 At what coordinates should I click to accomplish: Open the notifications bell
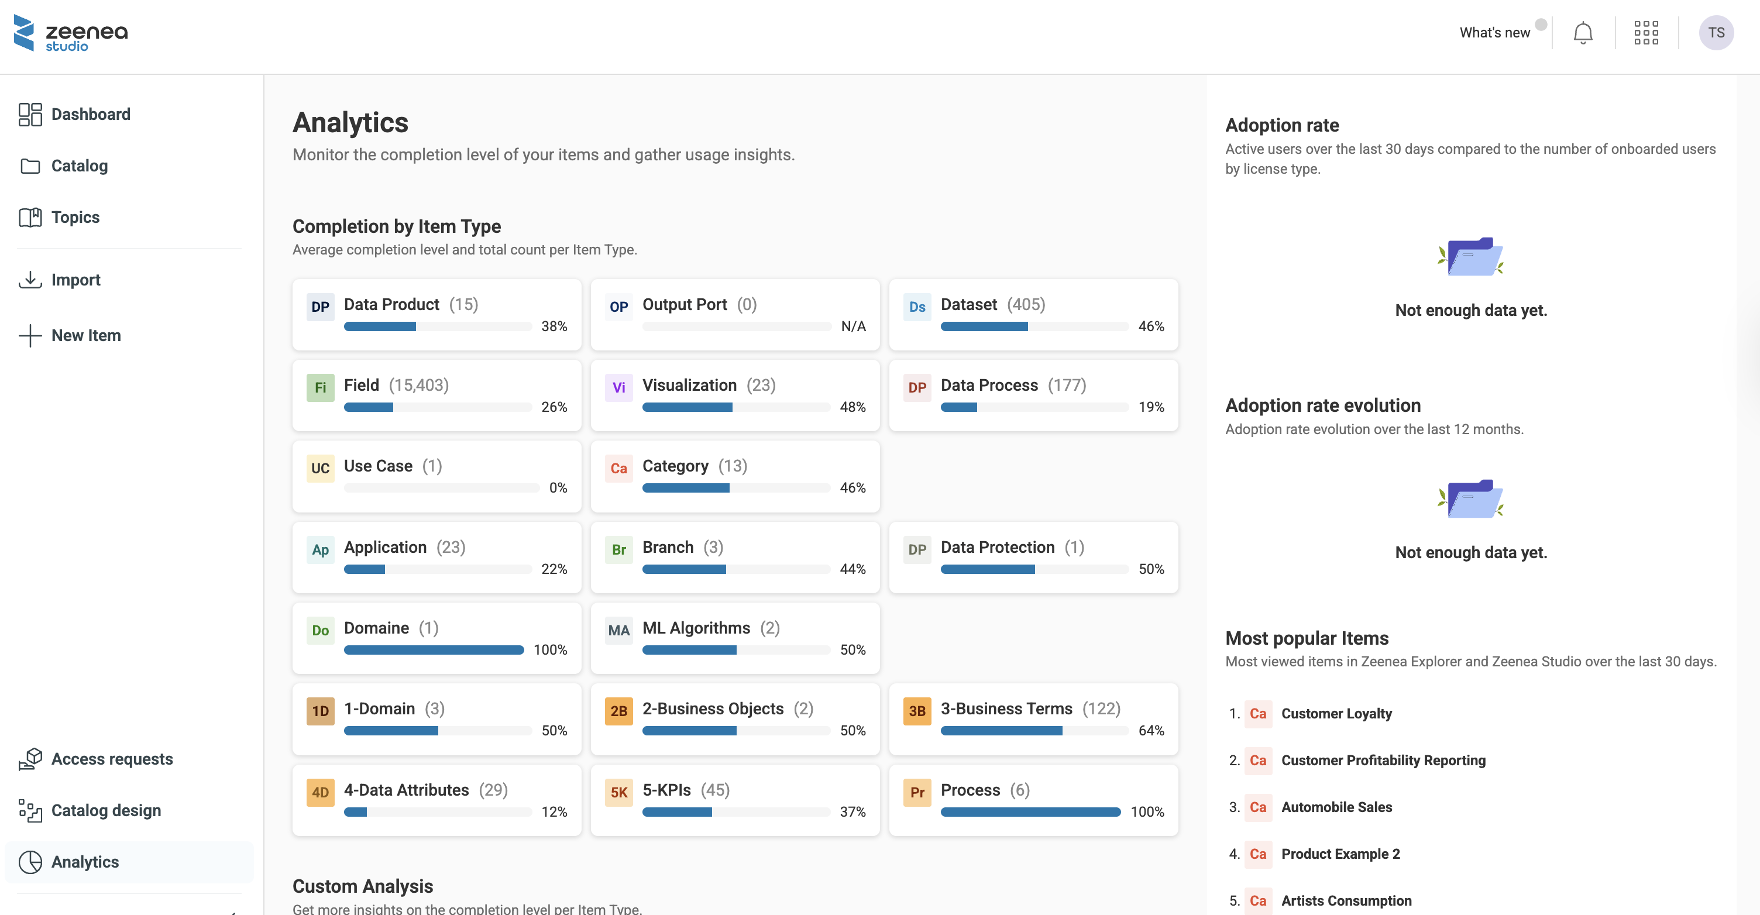(x=1582, y=33)
